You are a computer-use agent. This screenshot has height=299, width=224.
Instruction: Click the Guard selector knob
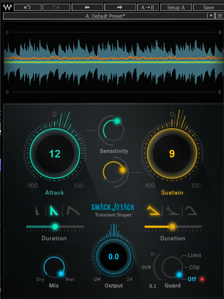click(x=172, y=267)
